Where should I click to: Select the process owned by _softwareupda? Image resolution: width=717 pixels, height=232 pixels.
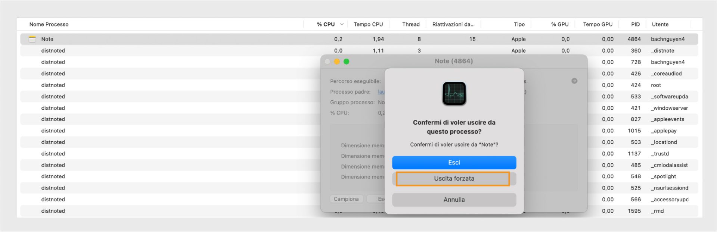tap(359, 97)
